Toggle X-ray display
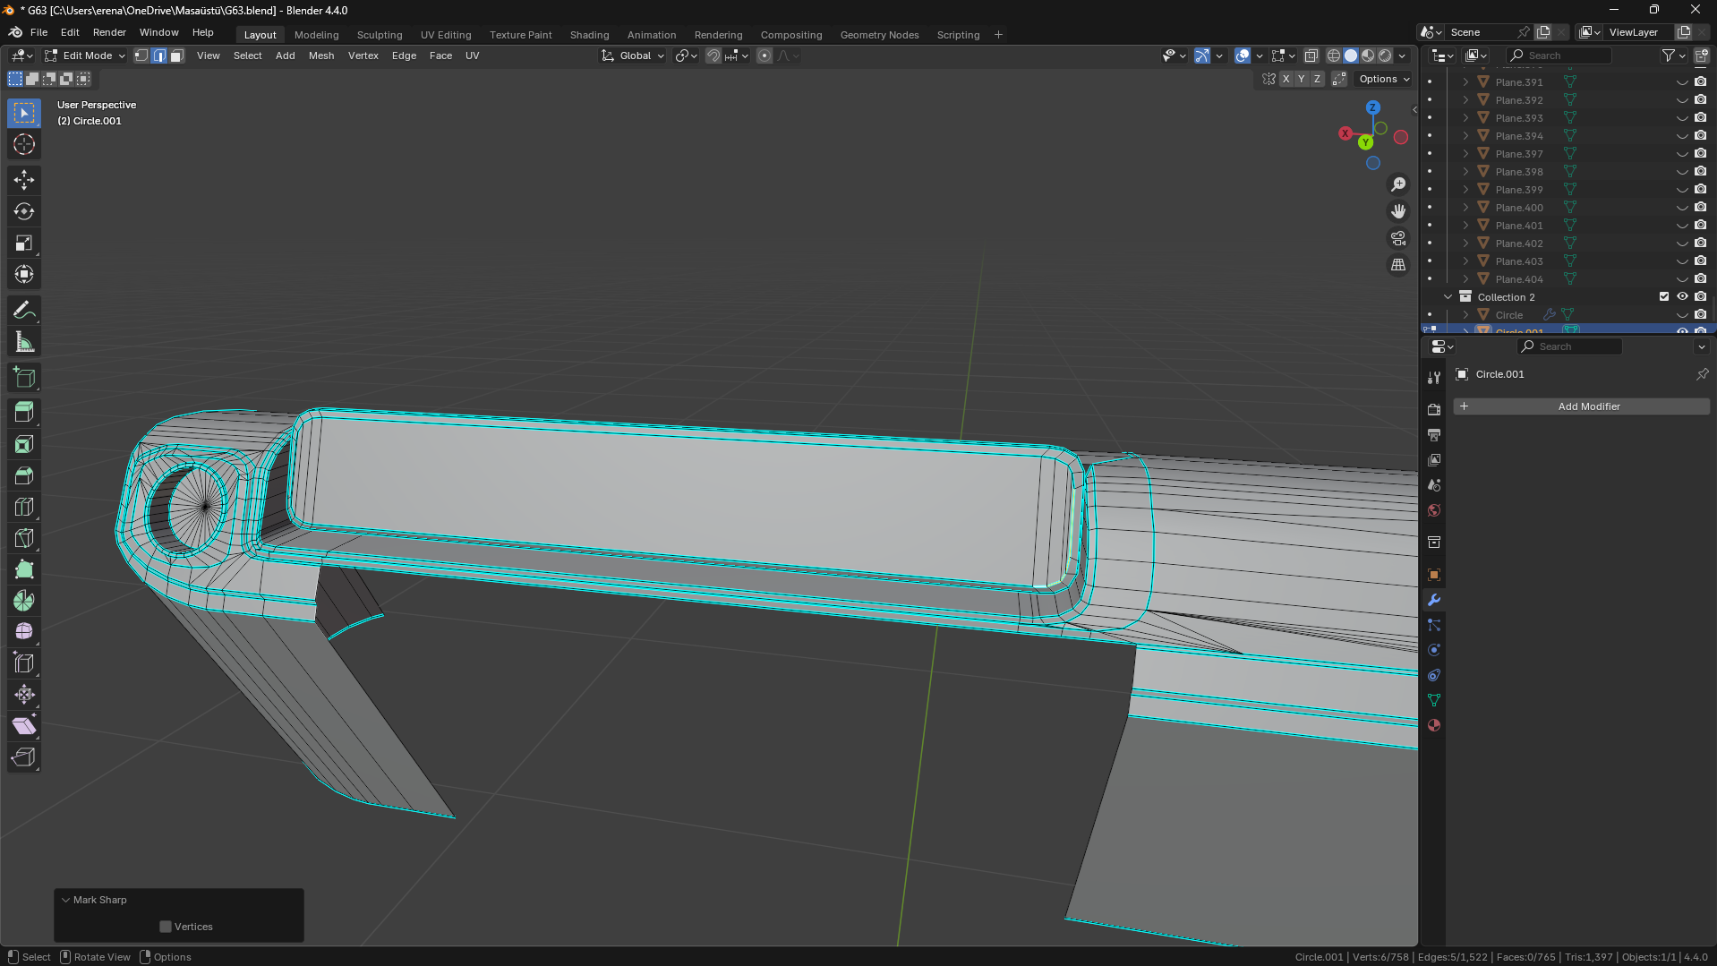 point(1311,56)
